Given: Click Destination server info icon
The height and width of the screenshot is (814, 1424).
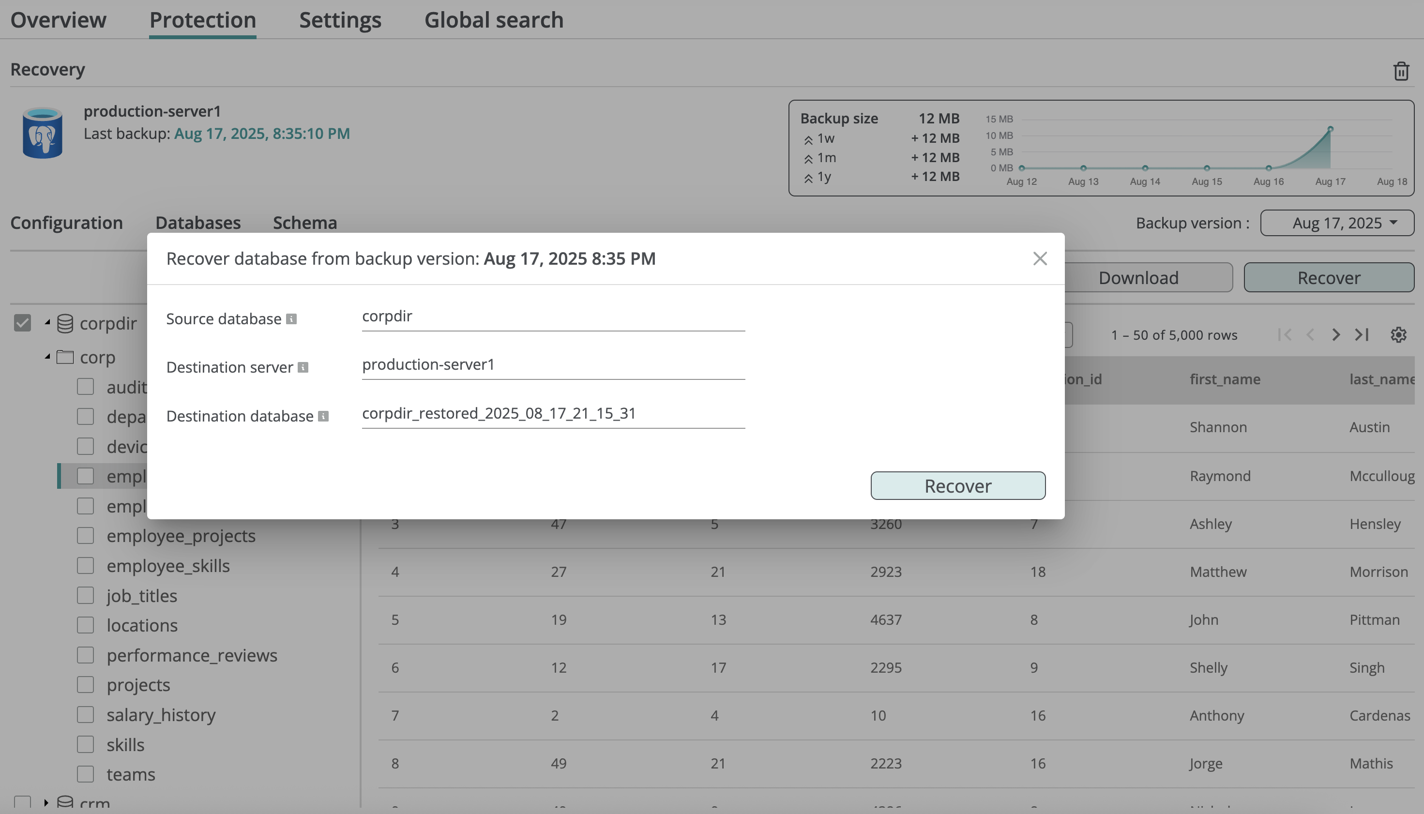Looking at the screenshot, I should coord(303,367).
